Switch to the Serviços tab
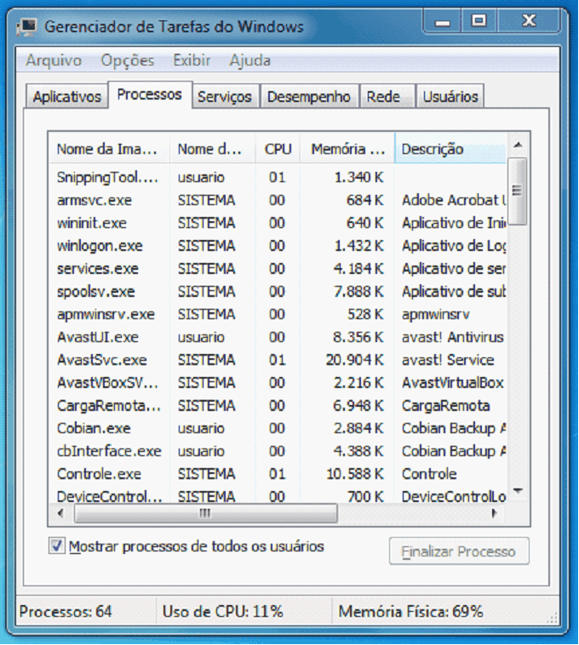 tap(225, 97)
